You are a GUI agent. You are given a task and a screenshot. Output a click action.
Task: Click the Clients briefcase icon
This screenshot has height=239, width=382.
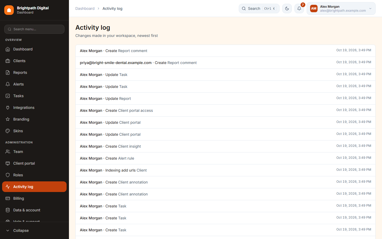[x=8, y=61]
